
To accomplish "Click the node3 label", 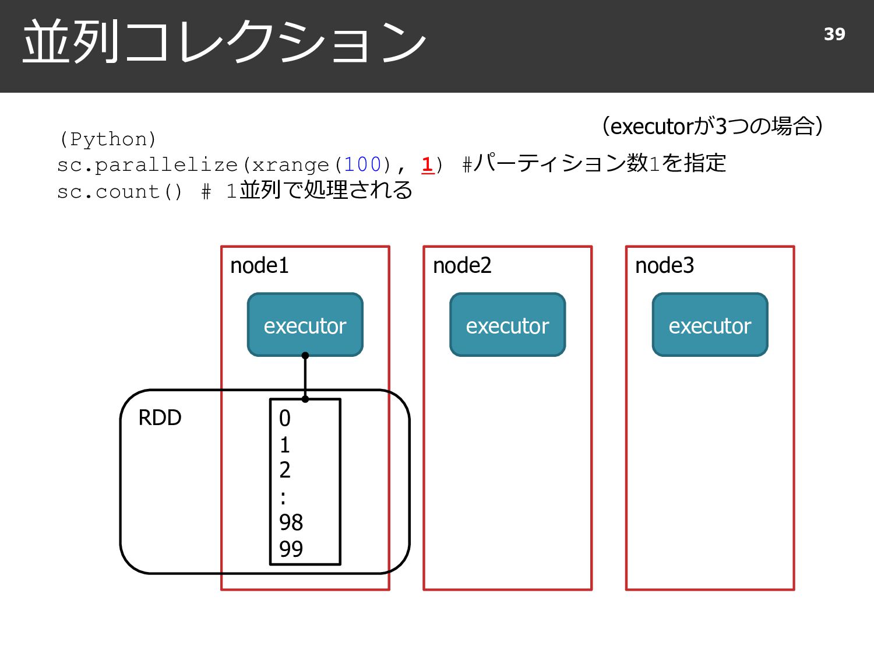I will pos(664,266).
